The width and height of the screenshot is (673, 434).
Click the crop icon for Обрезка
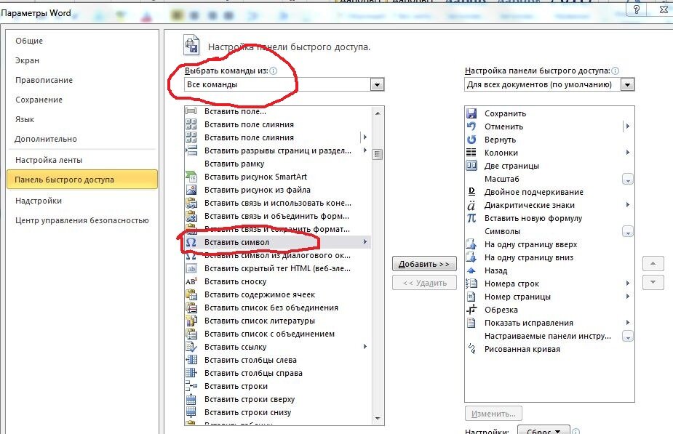pos(471,310)
